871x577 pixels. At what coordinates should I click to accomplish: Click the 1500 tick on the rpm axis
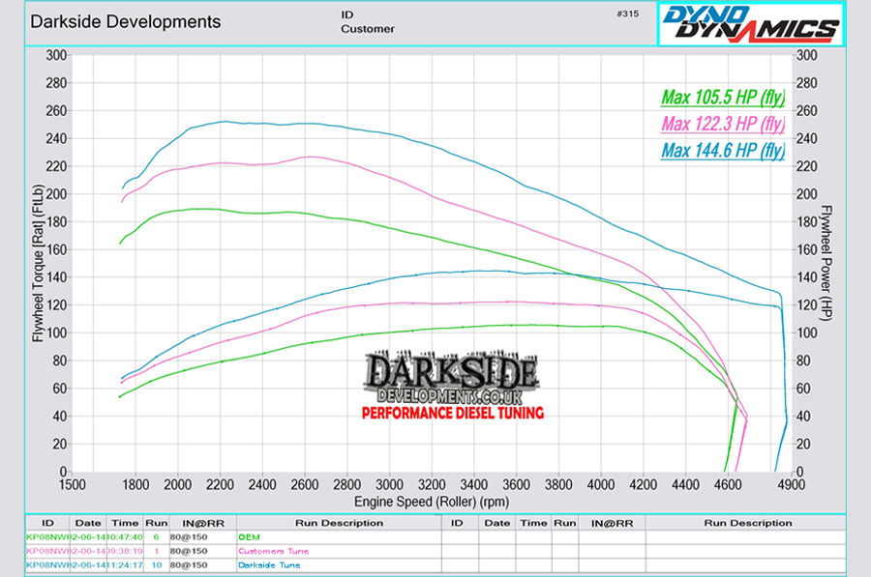(x=73, y=485)
